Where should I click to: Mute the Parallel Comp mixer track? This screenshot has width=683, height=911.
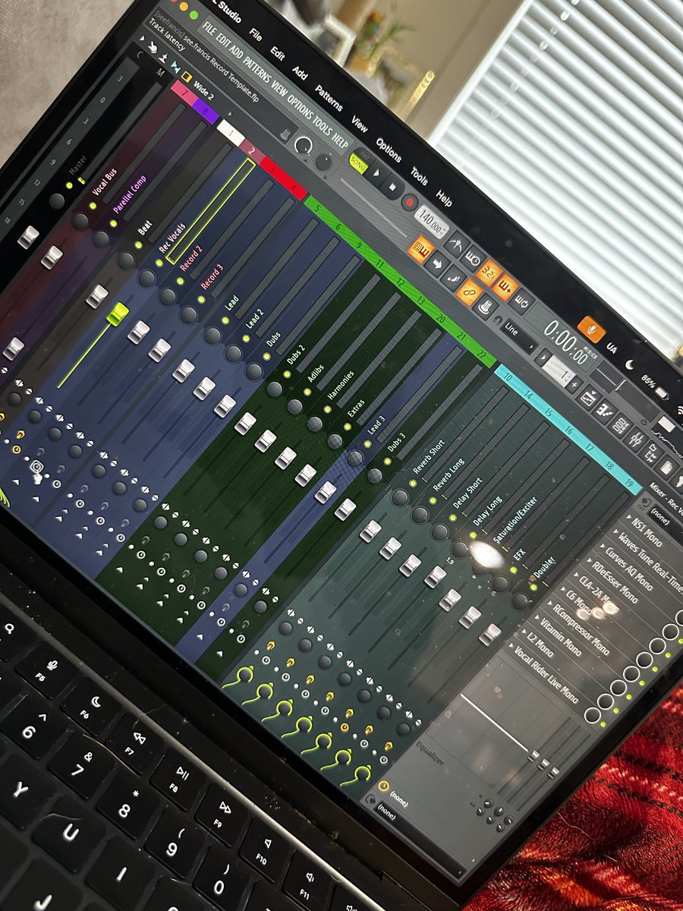point(115,223)
